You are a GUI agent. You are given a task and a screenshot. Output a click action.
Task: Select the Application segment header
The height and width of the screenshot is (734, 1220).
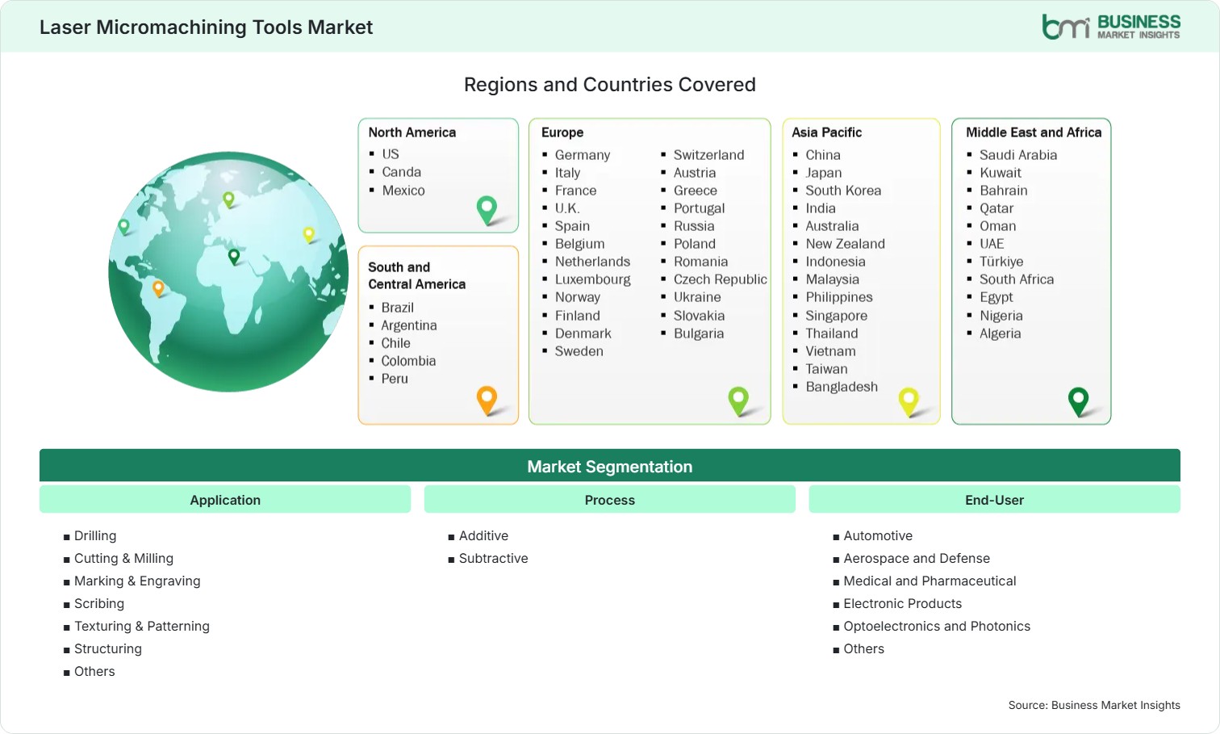click(225, 500)
